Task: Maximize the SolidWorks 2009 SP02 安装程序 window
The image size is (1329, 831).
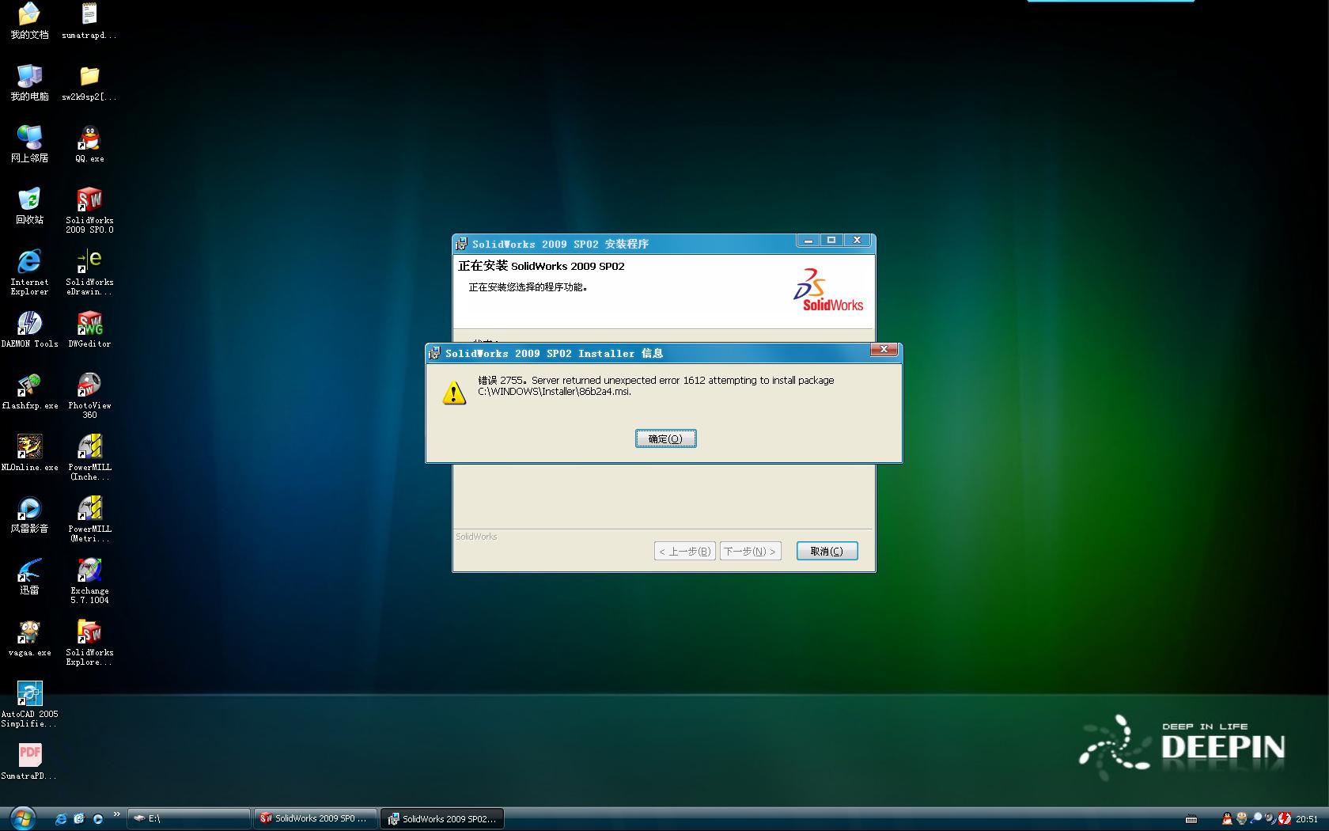Action: 831,240
